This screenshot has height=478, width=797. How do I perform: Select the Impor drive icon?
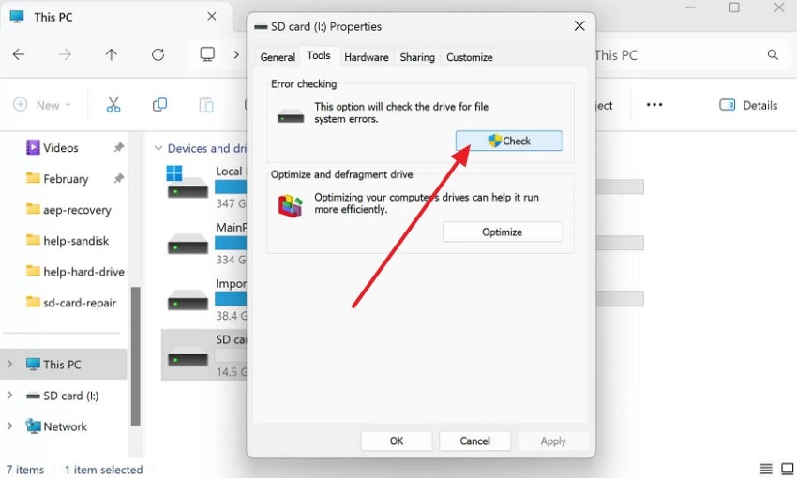pos(188,300)
